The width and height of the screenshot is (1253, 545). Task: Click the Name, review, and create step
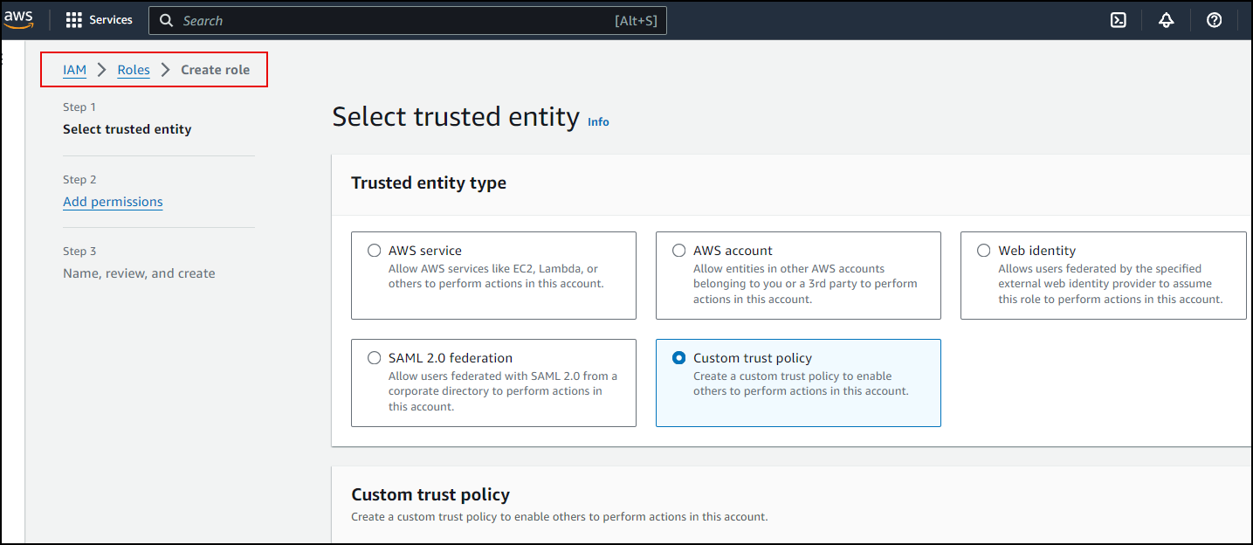(139, 273)
